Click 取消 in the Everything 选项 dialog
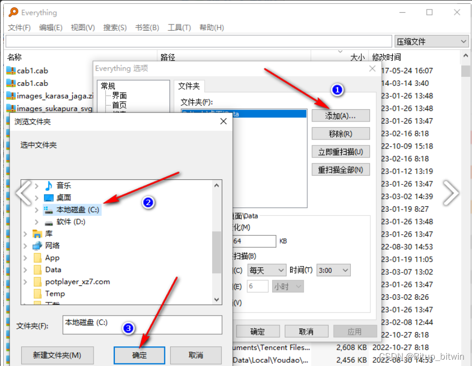472x366 pixels. 307,332
